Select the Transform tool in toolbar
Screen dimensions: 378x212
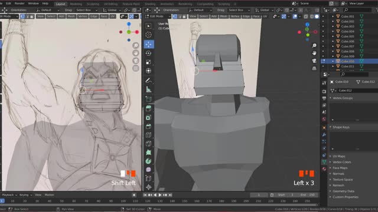coord(148,71)
